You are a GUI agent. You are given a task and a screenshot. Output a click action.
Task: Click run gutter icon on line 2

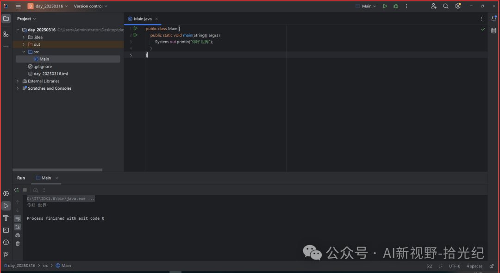pos(136,35)
